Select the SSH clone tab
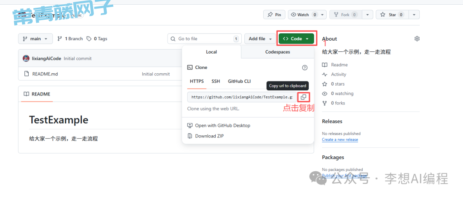Viewport: 463px width, 197px height. 216,81
